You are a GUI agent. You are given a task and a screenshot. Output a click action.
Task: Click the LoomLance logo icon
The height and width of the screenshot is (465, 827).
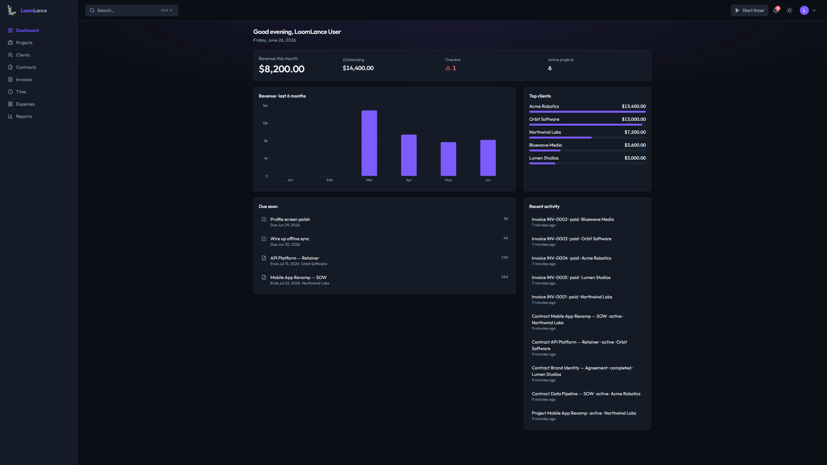(11, 10)
